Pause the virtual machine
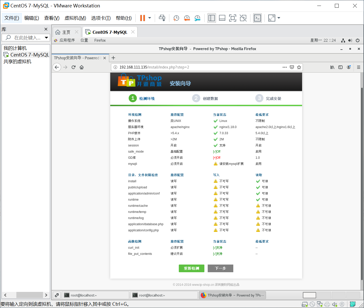 coord(142,18)
